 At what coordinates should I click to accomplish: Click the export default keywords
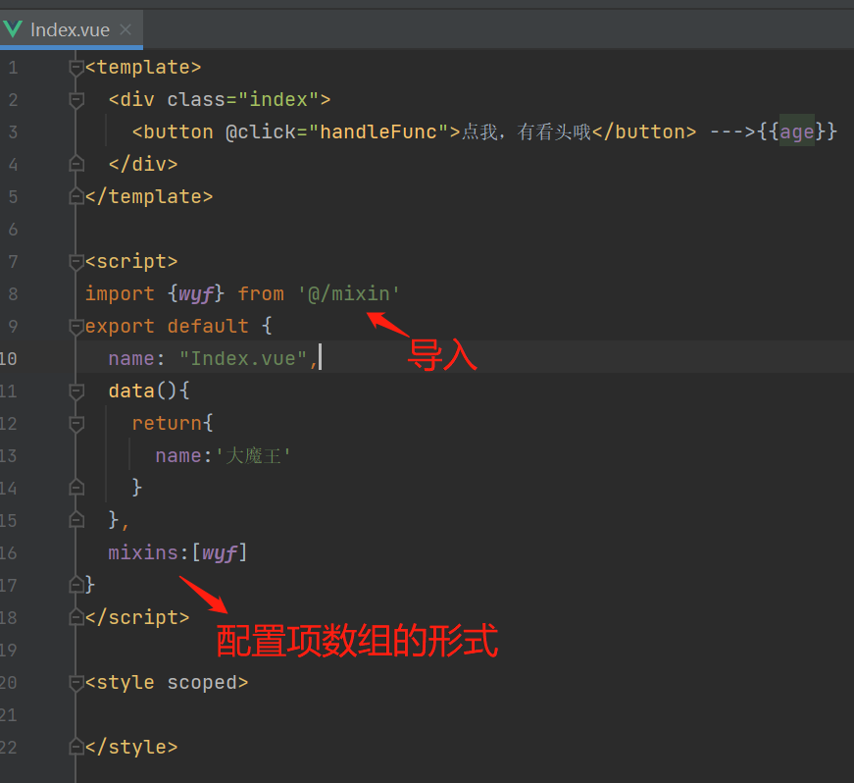click(x=167, y=327)
